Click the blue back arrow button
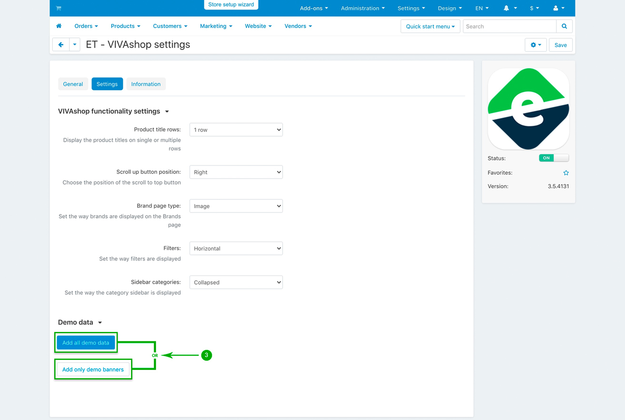This screenshot has width=625, height=420. click(x=61, y=45)
